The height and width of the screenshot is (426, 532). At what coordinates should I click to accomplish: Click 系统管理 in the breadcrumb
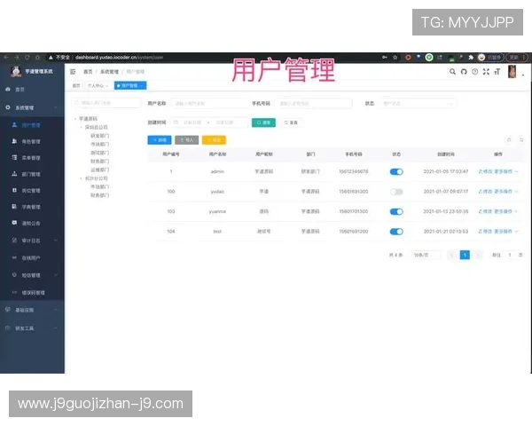coord(109,72)
